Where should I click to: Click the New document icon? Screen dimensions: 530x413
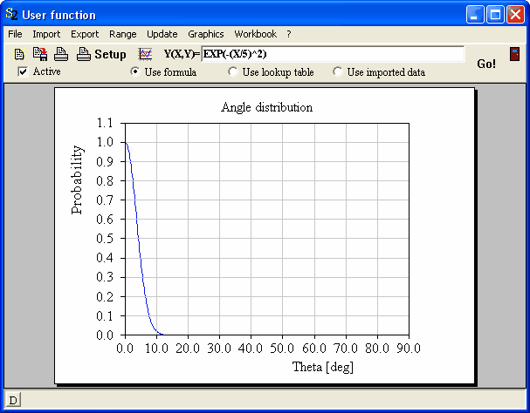(x=19, y=54)
